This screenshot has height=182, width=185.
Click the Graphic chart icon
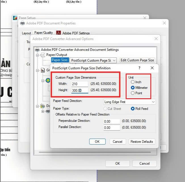coord(43,70)
